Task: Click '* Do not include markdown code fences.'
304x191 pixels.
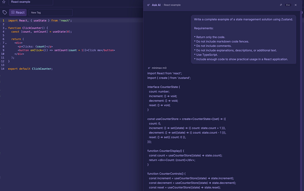Action: 222,41
